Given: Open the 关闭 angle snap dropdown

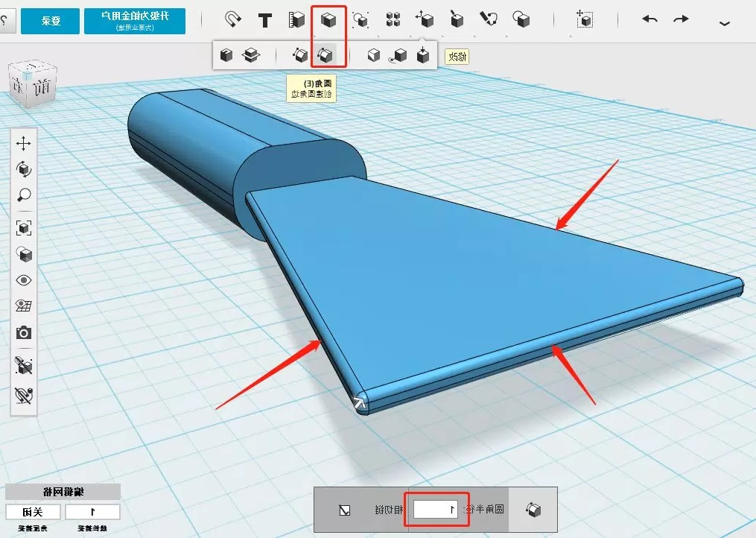Looking at the screenshot, I should [x=33, y=511].
